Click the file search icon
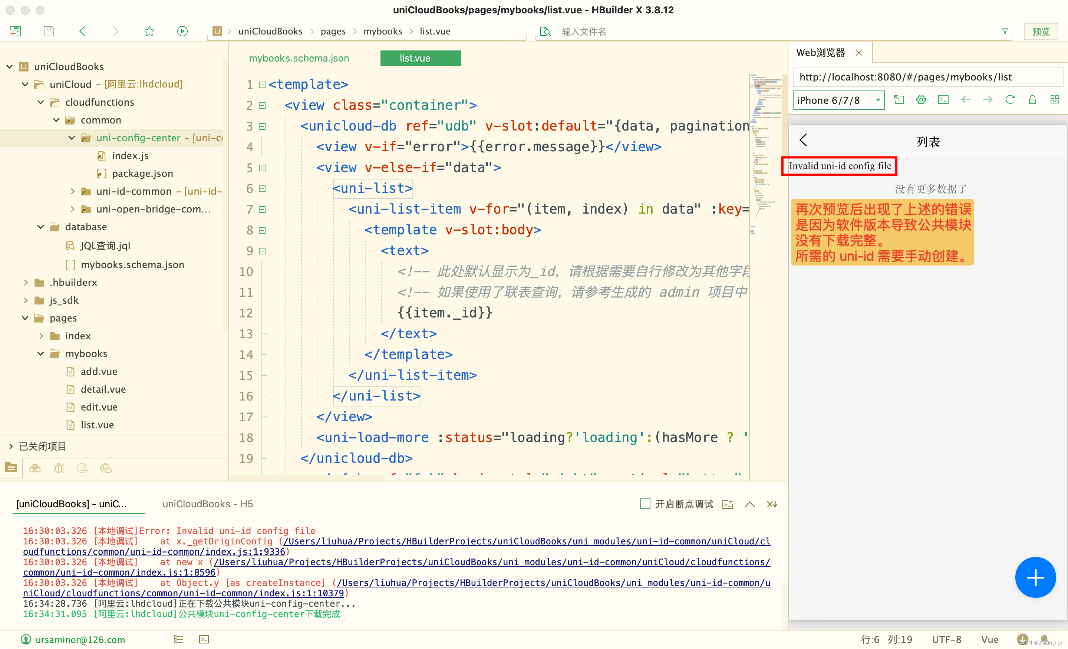The height and width of the screenshot is (649, 1068). (x=546, y=31)
